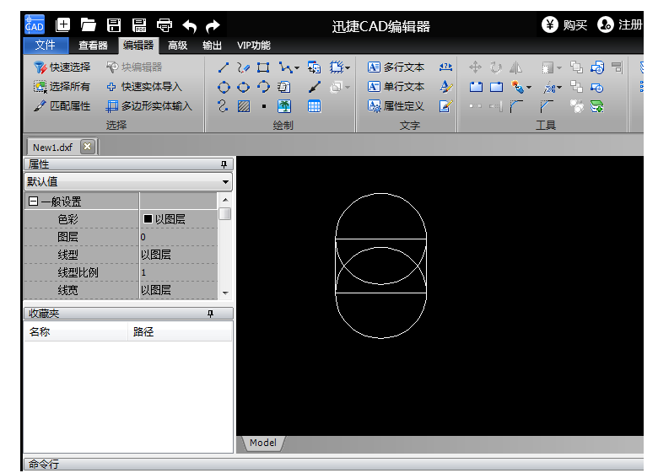This screenshot has width=658, height=473.
Task: Open the 文件 menu
Action: click(46, 46)
